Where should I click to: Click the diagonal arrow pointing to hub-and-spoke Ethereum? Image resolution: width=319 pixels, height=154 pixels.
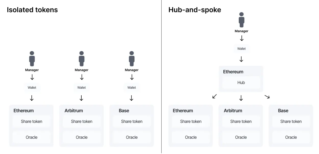point(214,97)
